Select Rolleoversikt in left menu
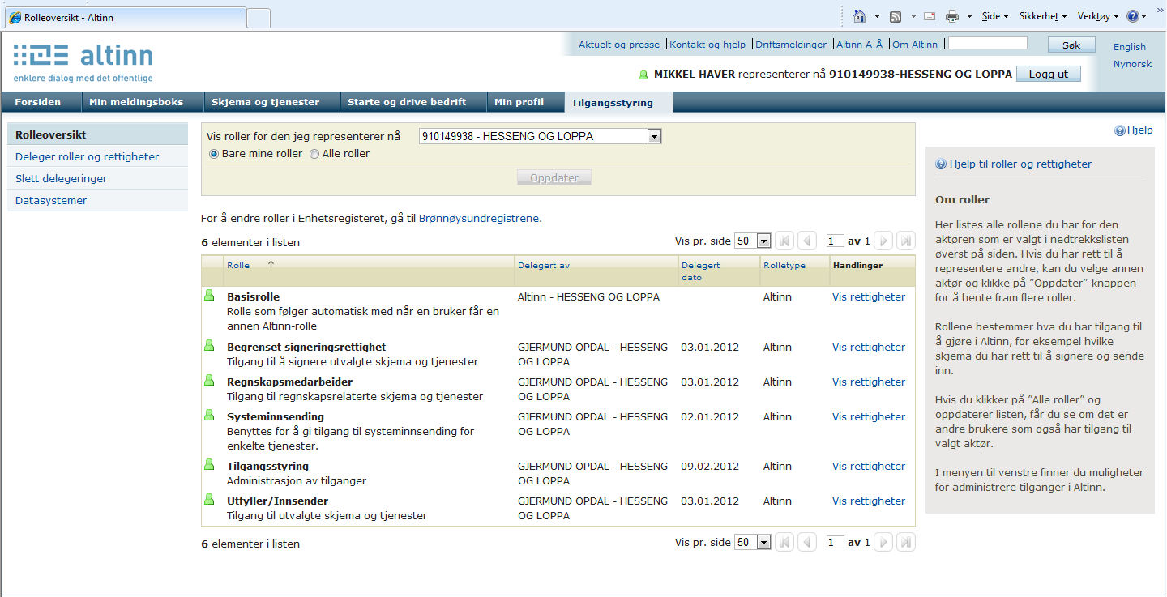The width and height of the screenshot is (1167, 597). point(98,135)
